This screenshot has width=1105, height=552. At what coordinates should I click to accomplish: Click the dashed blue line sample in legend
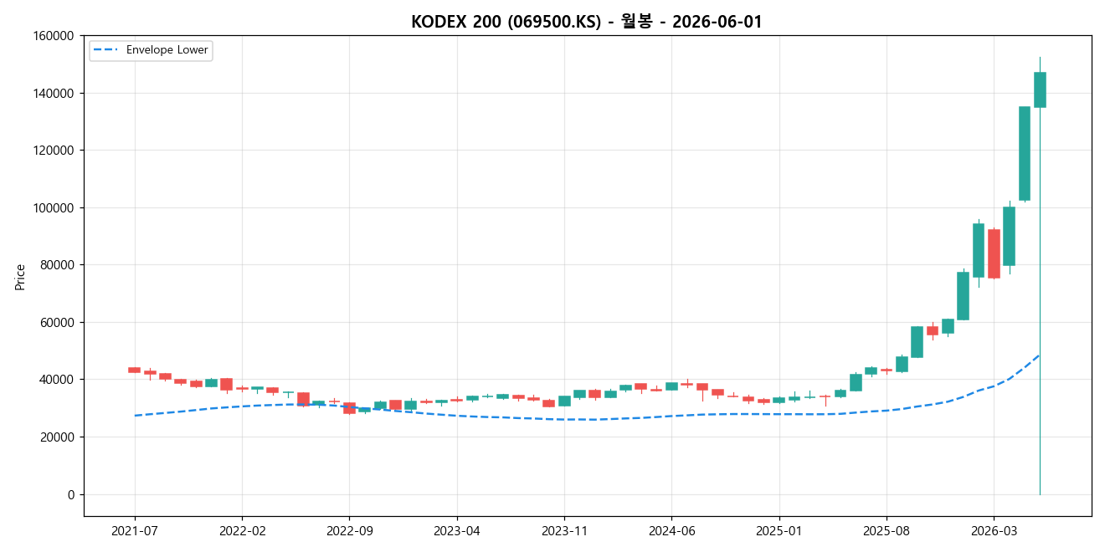(x=106, y=50)
